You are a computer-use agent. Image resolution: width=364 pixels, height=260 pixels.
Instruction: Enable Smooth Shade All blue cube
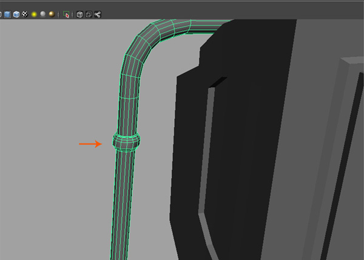tap(7, 13)
